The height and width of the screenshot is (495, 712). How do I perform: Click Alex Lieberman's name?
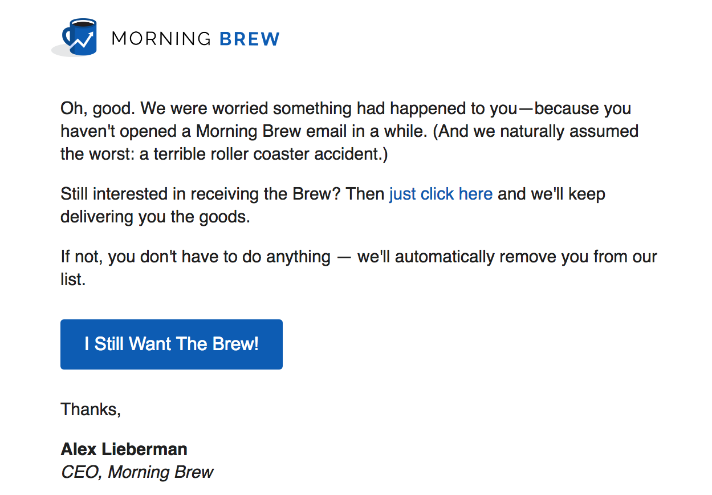123,449
